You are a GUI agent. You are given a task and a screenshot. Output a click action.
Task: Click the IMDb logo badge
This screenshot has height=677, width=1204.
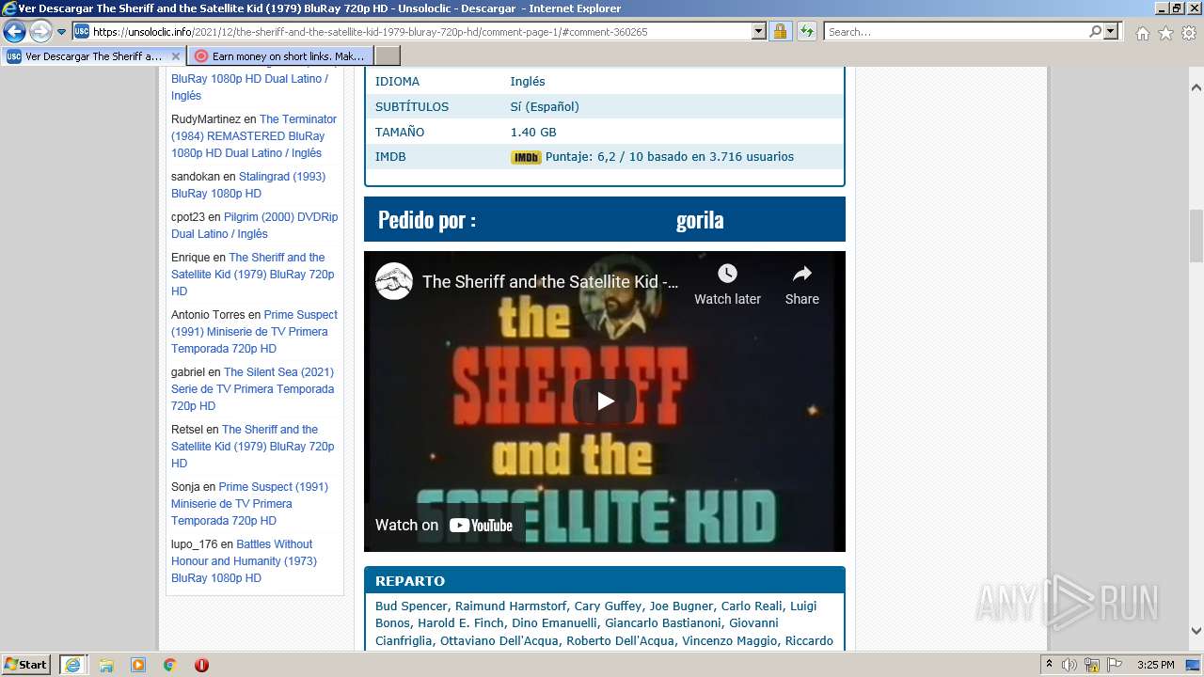click(526, 158)
